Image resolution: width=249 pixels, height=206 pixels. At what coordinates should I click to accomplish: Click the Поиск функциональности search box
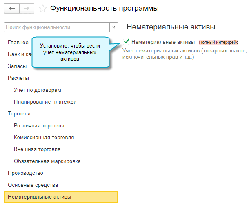point(56,27)
